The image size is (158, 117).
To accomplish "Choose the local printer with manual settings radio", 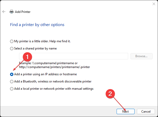I will tap(12, 89).
